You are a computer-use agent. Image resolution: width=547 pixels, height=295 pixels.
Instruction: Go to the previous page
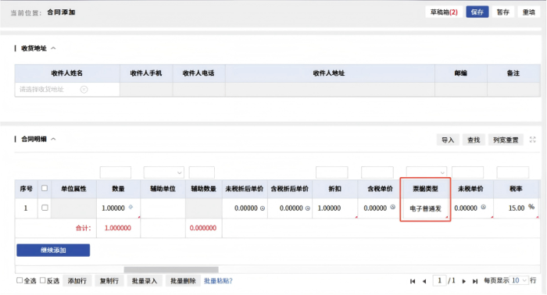coord(424,281)
